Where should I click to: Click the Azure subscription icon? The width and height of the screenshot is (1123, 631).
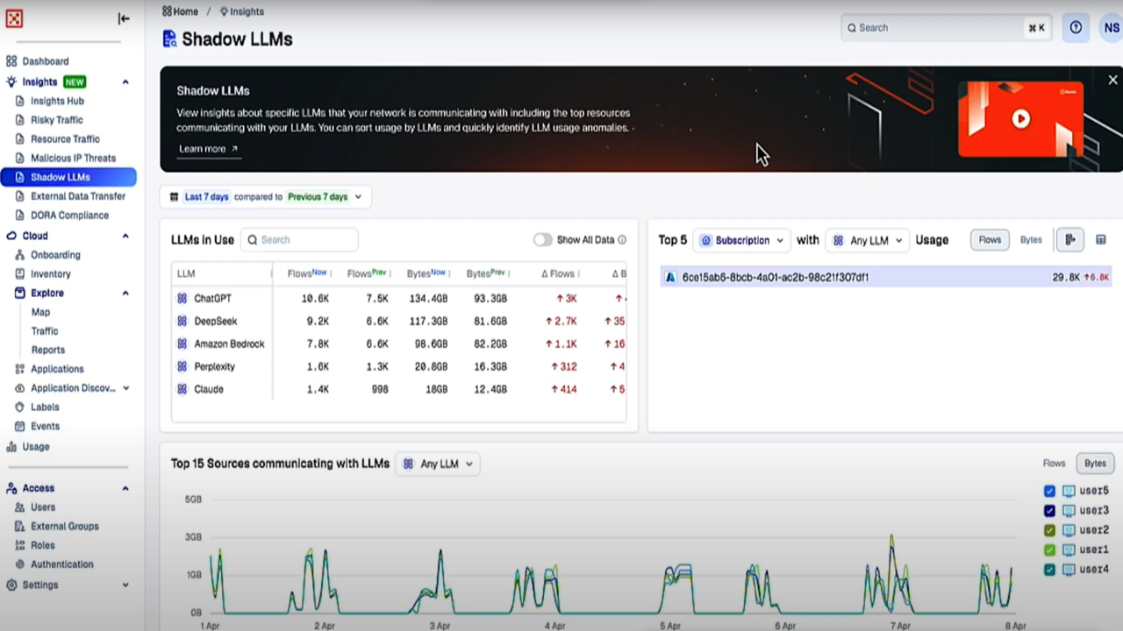(670, 277)
